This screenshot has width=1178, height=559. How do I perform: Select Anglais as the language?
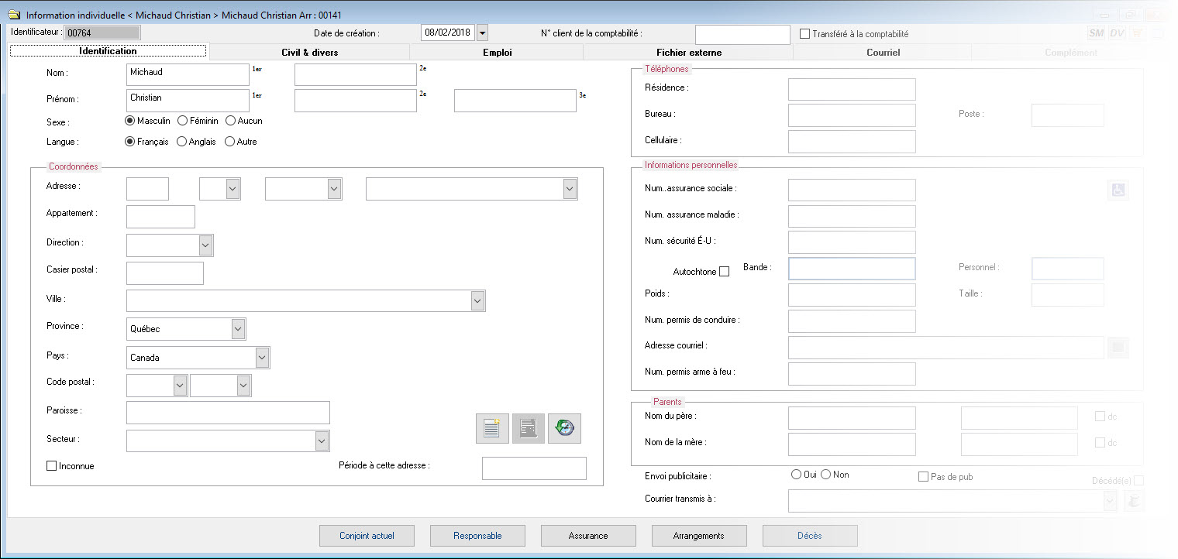pyautogui.click(x=183, y=142)
